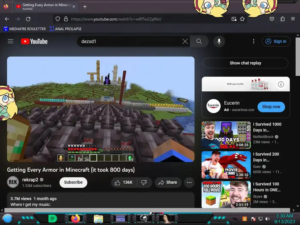The width and height of the screenshot is (300, 225).
Task: Click Show chat replay
Action: [x=245, y=63]
